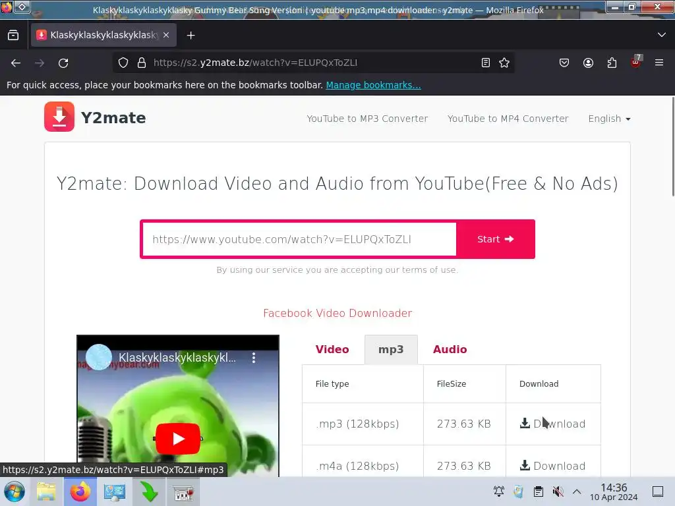
Task: Open the notifications bell tray icon
Action: click(x=499, y=492)
